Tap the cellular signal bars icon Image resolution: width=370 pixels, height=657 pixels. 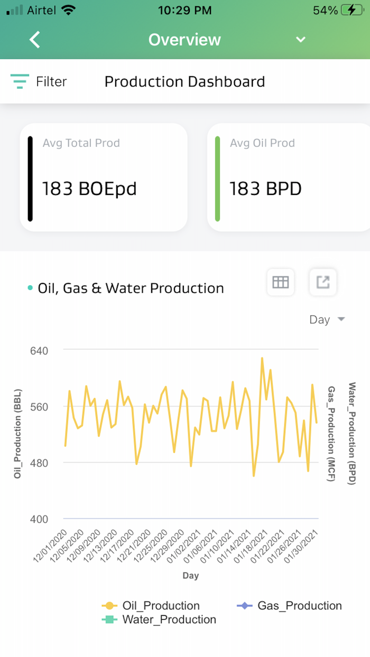tap(15, 10)
